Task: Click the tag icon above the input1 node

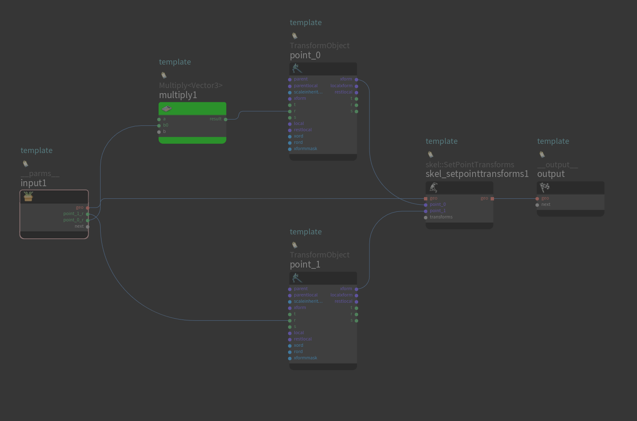Action: (x=26, y=164)
